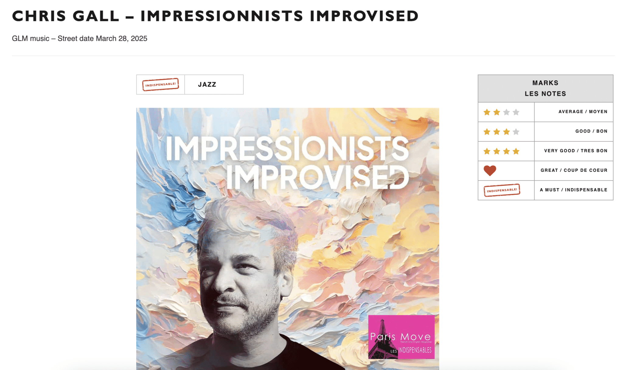
Task: Select the Great / Coup de Coeur label
Action: 574,170
